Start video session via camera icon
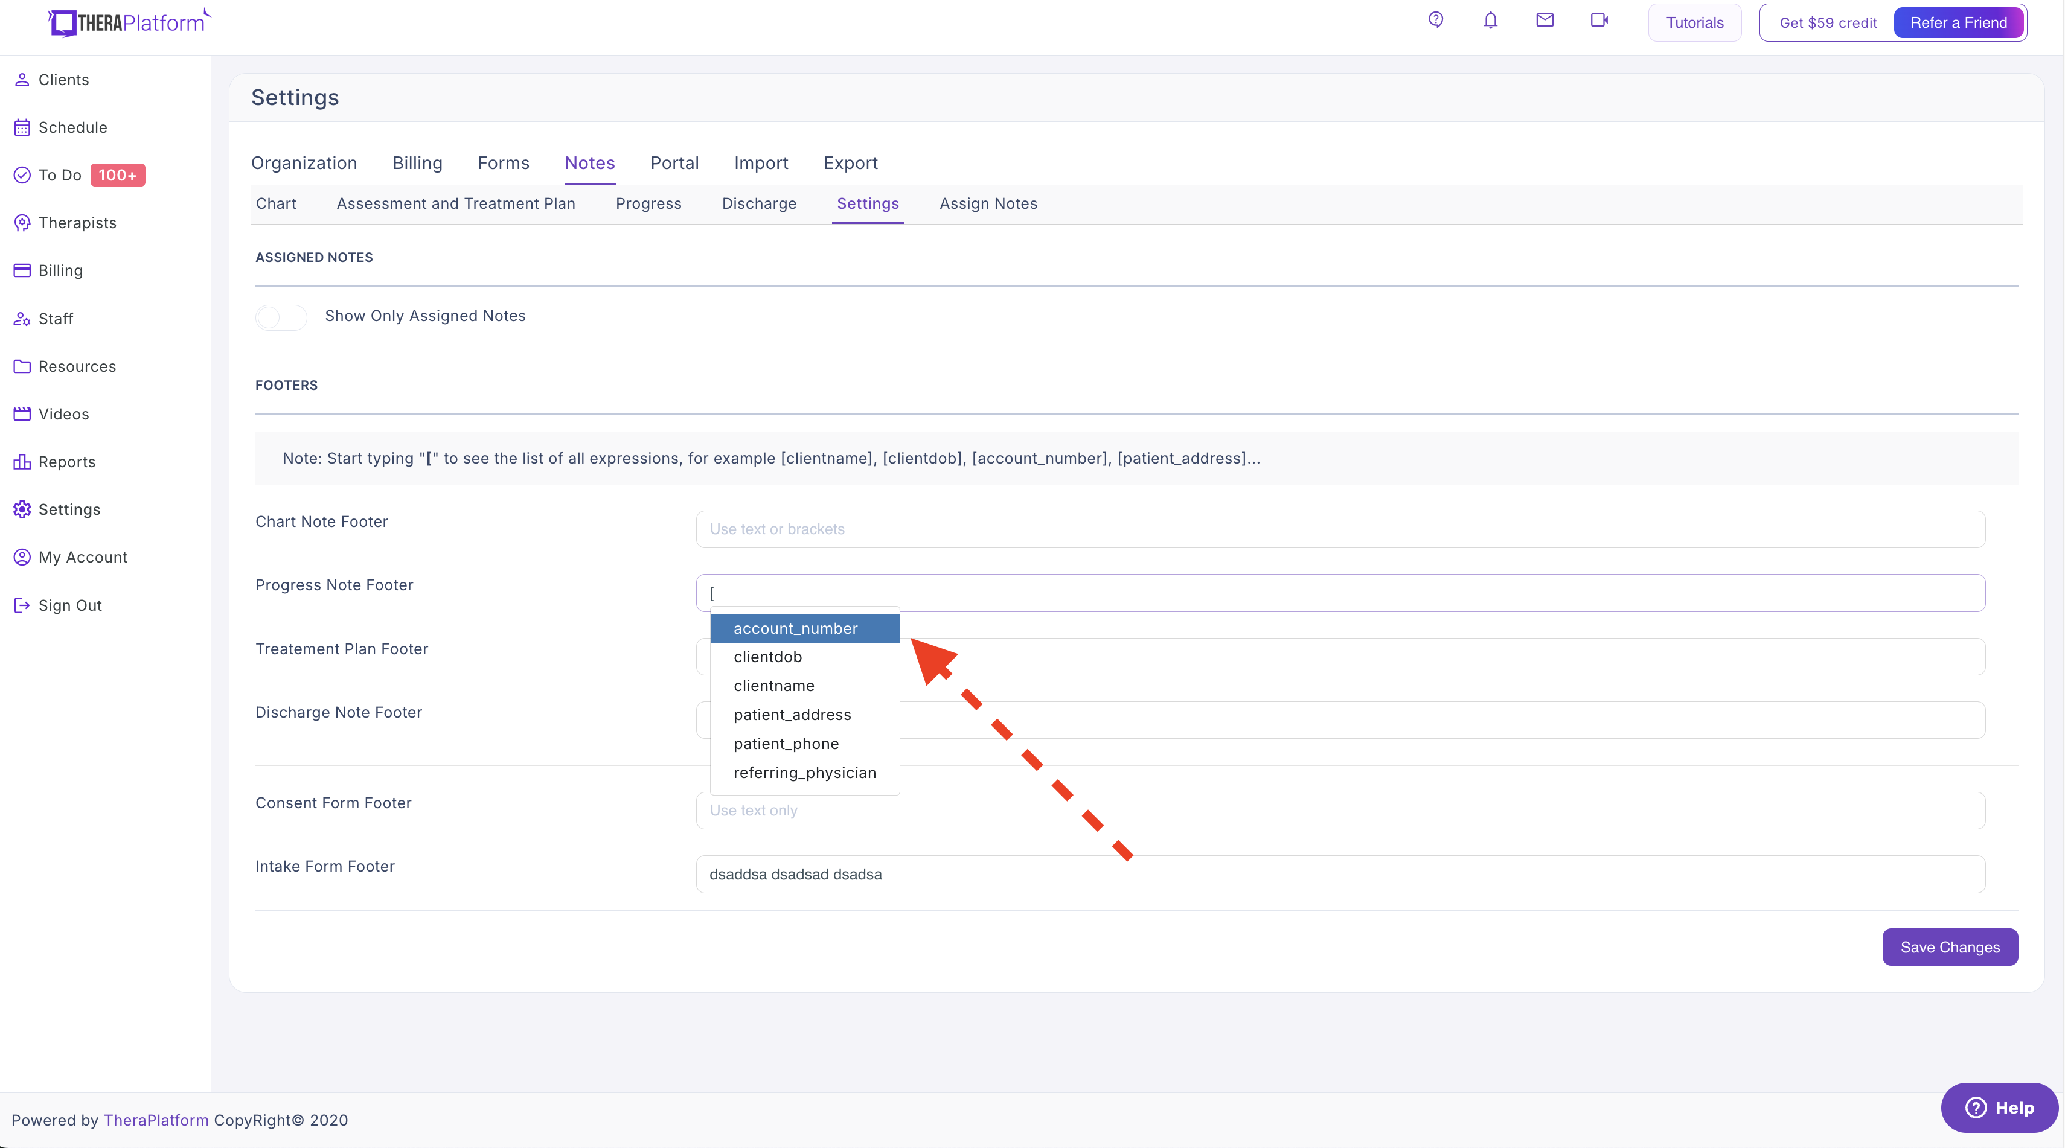 (x=1599, y=20)
